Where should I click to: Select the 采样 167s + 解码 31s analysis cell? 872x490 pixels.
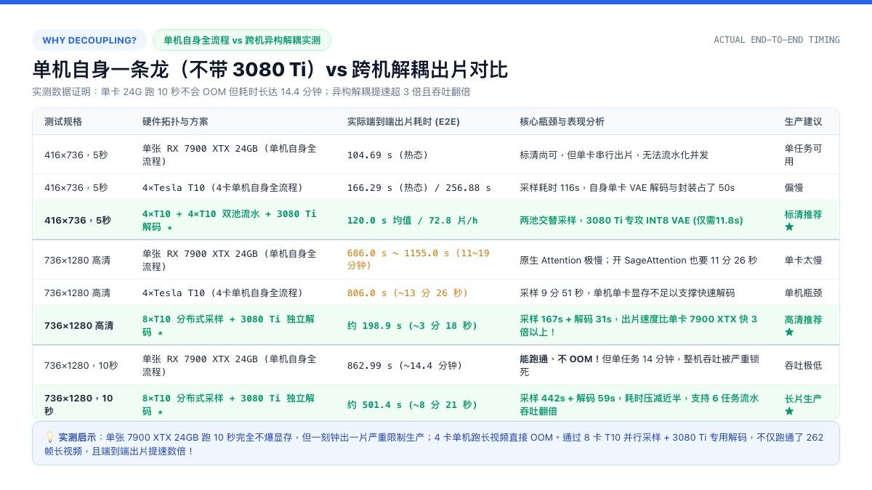click(x=639, y=325)
